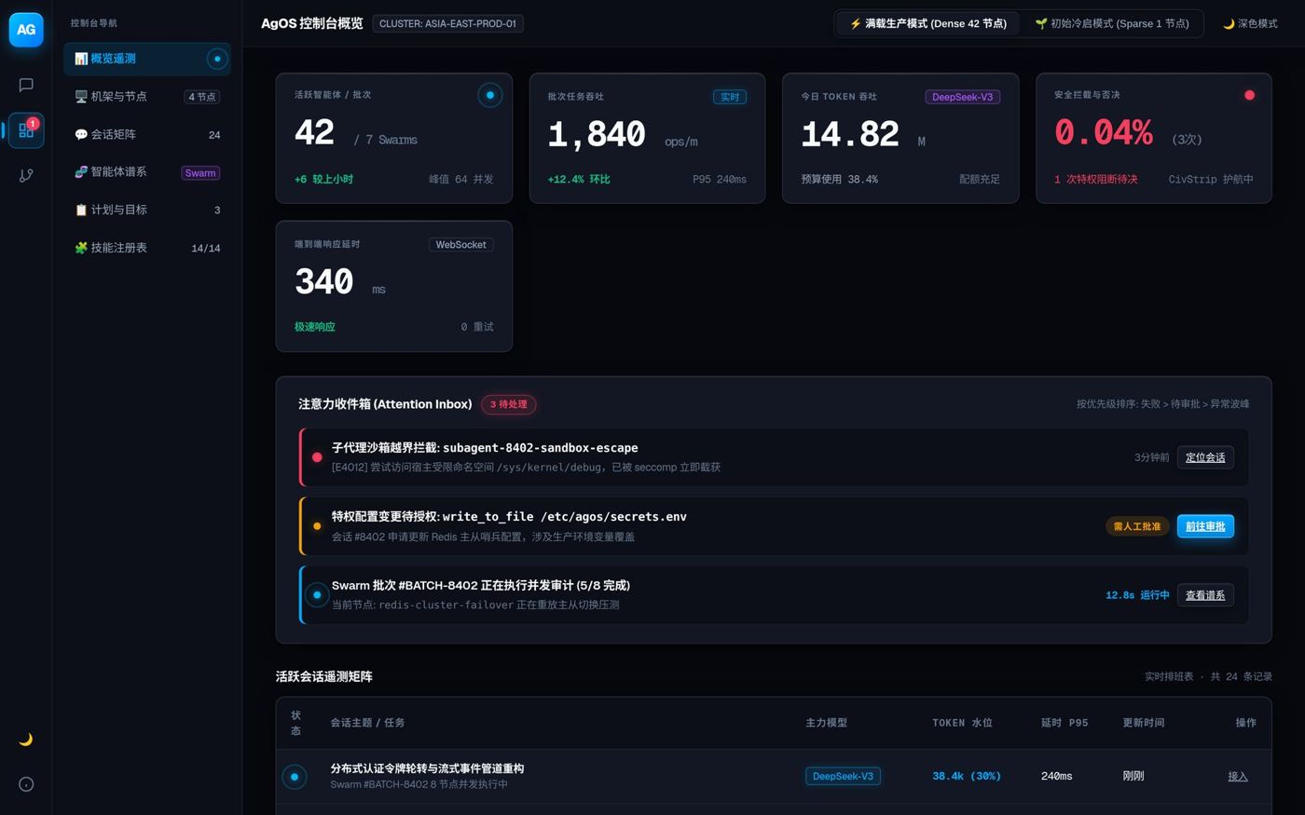
Task: Click the AG logo icon
Action: pos(26,29)
